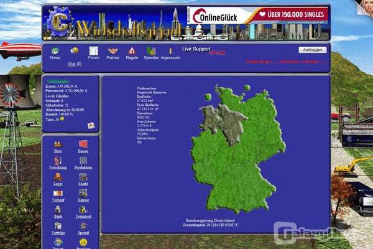This screenshot has height=249, width=373.
Task: Open the Büro office icon
Action: pos(58,144)
